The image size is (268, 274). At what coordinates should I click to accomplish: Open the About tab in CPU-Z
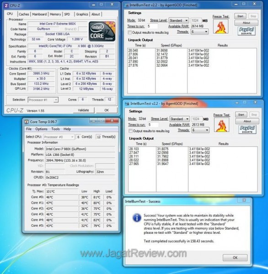(96, 14)
